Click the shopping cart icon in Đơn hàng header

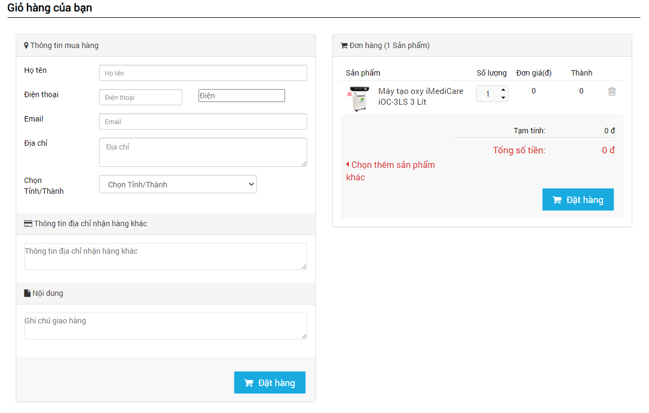pos(343,46)
